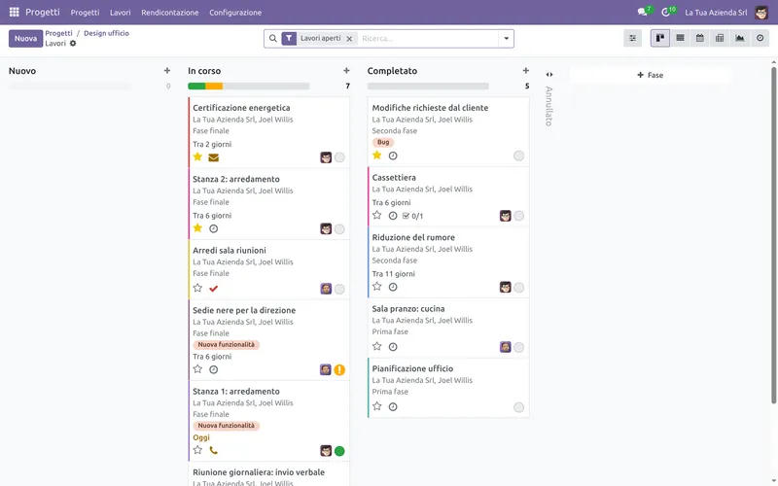The width and height of the screenshot is (778, 486).
Task: Click the user avatar in top bar
Action: tap(761, 13)
